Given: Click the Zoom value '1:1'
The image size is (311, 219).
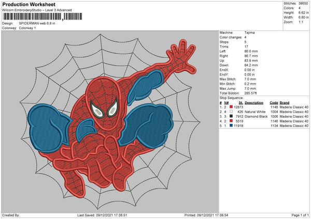Looking at the screenshot, I should 301,22.
